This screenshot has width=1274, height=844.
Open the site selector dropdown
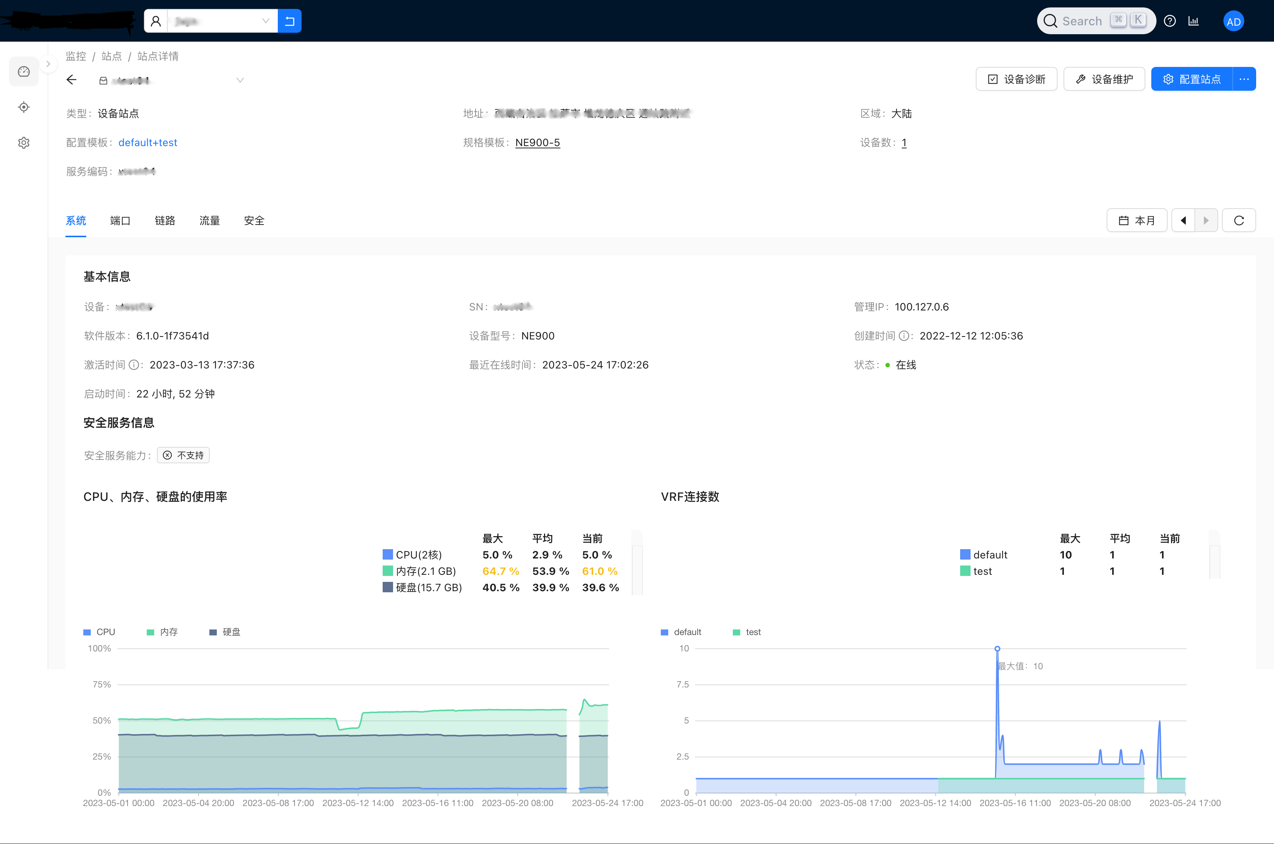pos(172,80)
